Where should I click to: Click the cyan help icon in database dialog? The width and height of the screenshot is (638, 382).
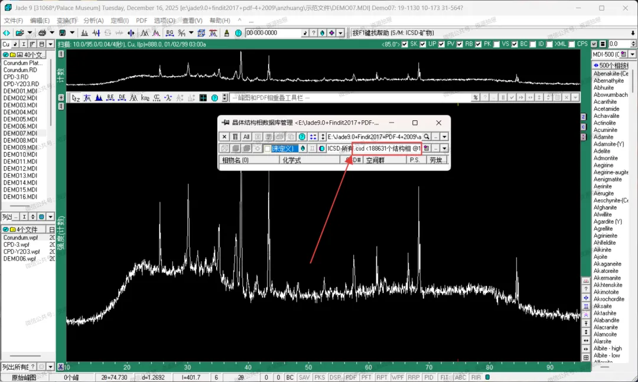point(302,137)
